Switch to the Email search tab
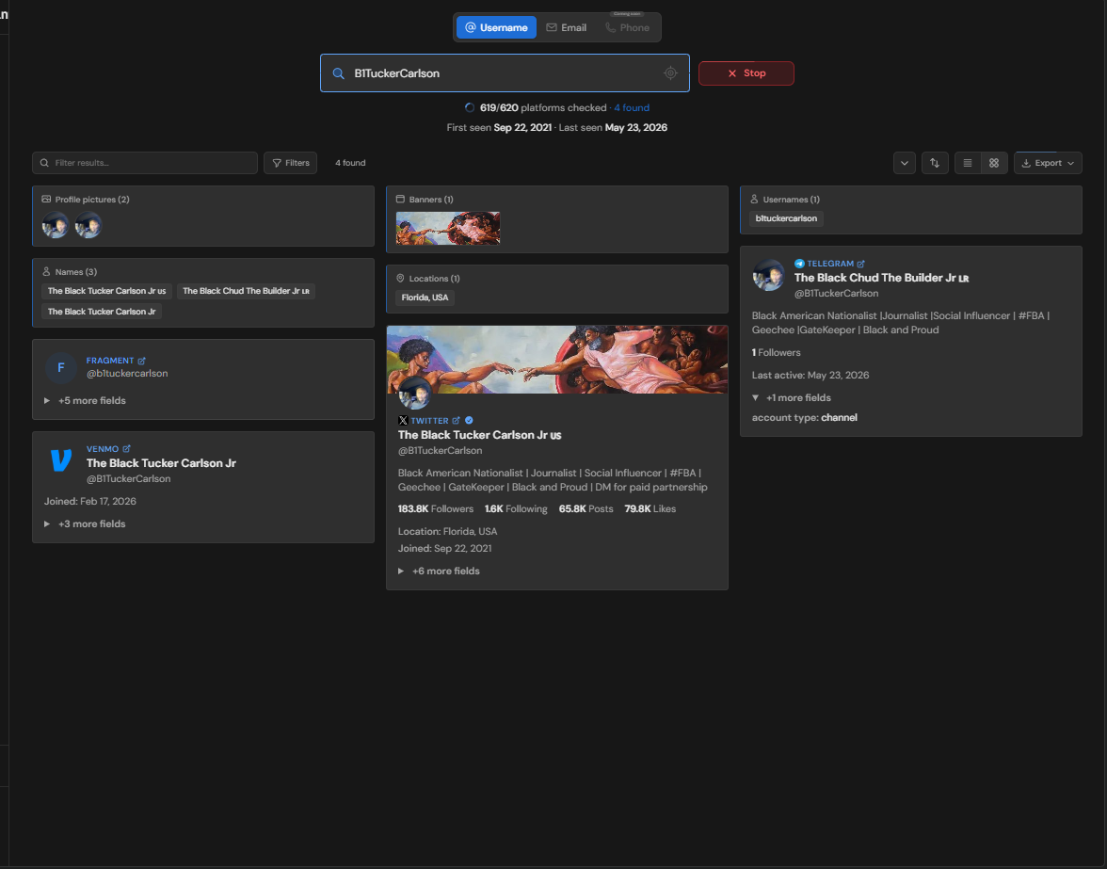This screenshot has height=869, width=1107. coord(567,27)
